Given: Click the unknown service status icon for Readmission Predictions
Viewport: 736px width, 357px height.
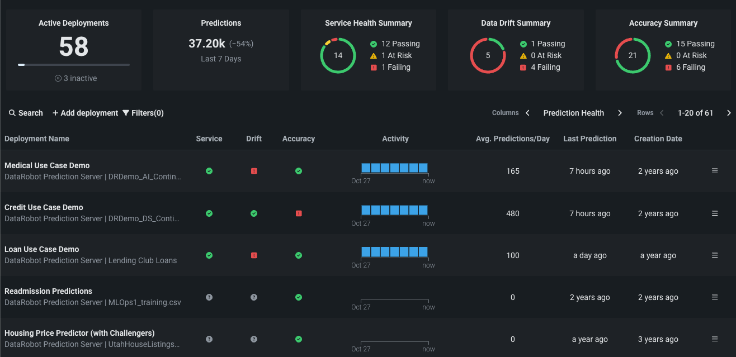Looking at the screenshot, I should pyautogui.click(x=209, y=297).
